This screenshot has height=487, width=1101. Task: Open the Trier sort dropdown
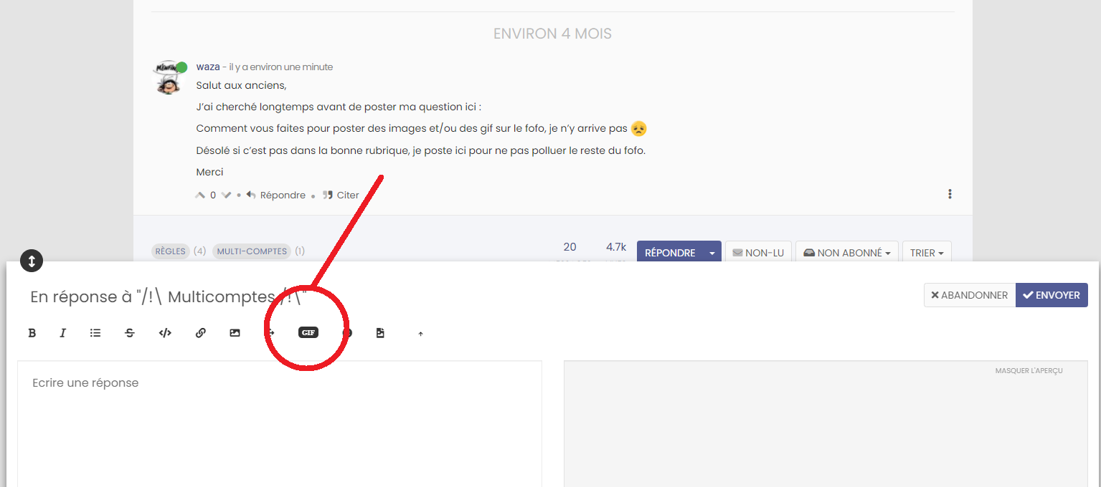pyautogui.click(x=926, y=253)
